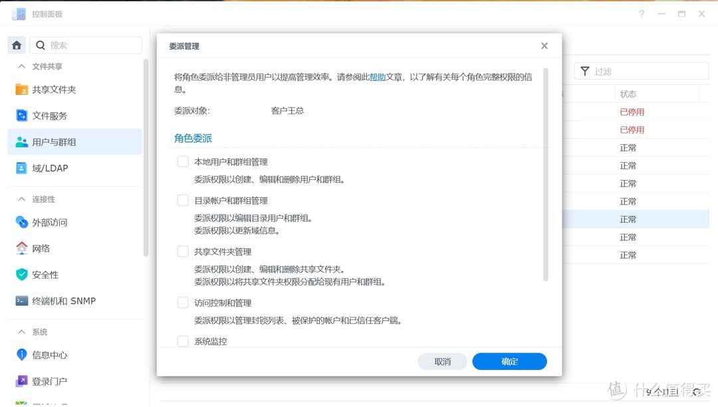Confirm delegation with the 确定 button
718x407 pixels.
[509, 361]
